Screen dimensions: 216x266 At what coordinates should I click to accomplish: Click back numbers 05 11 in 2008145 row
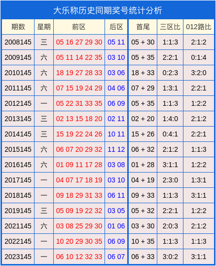tap(116, 42)
